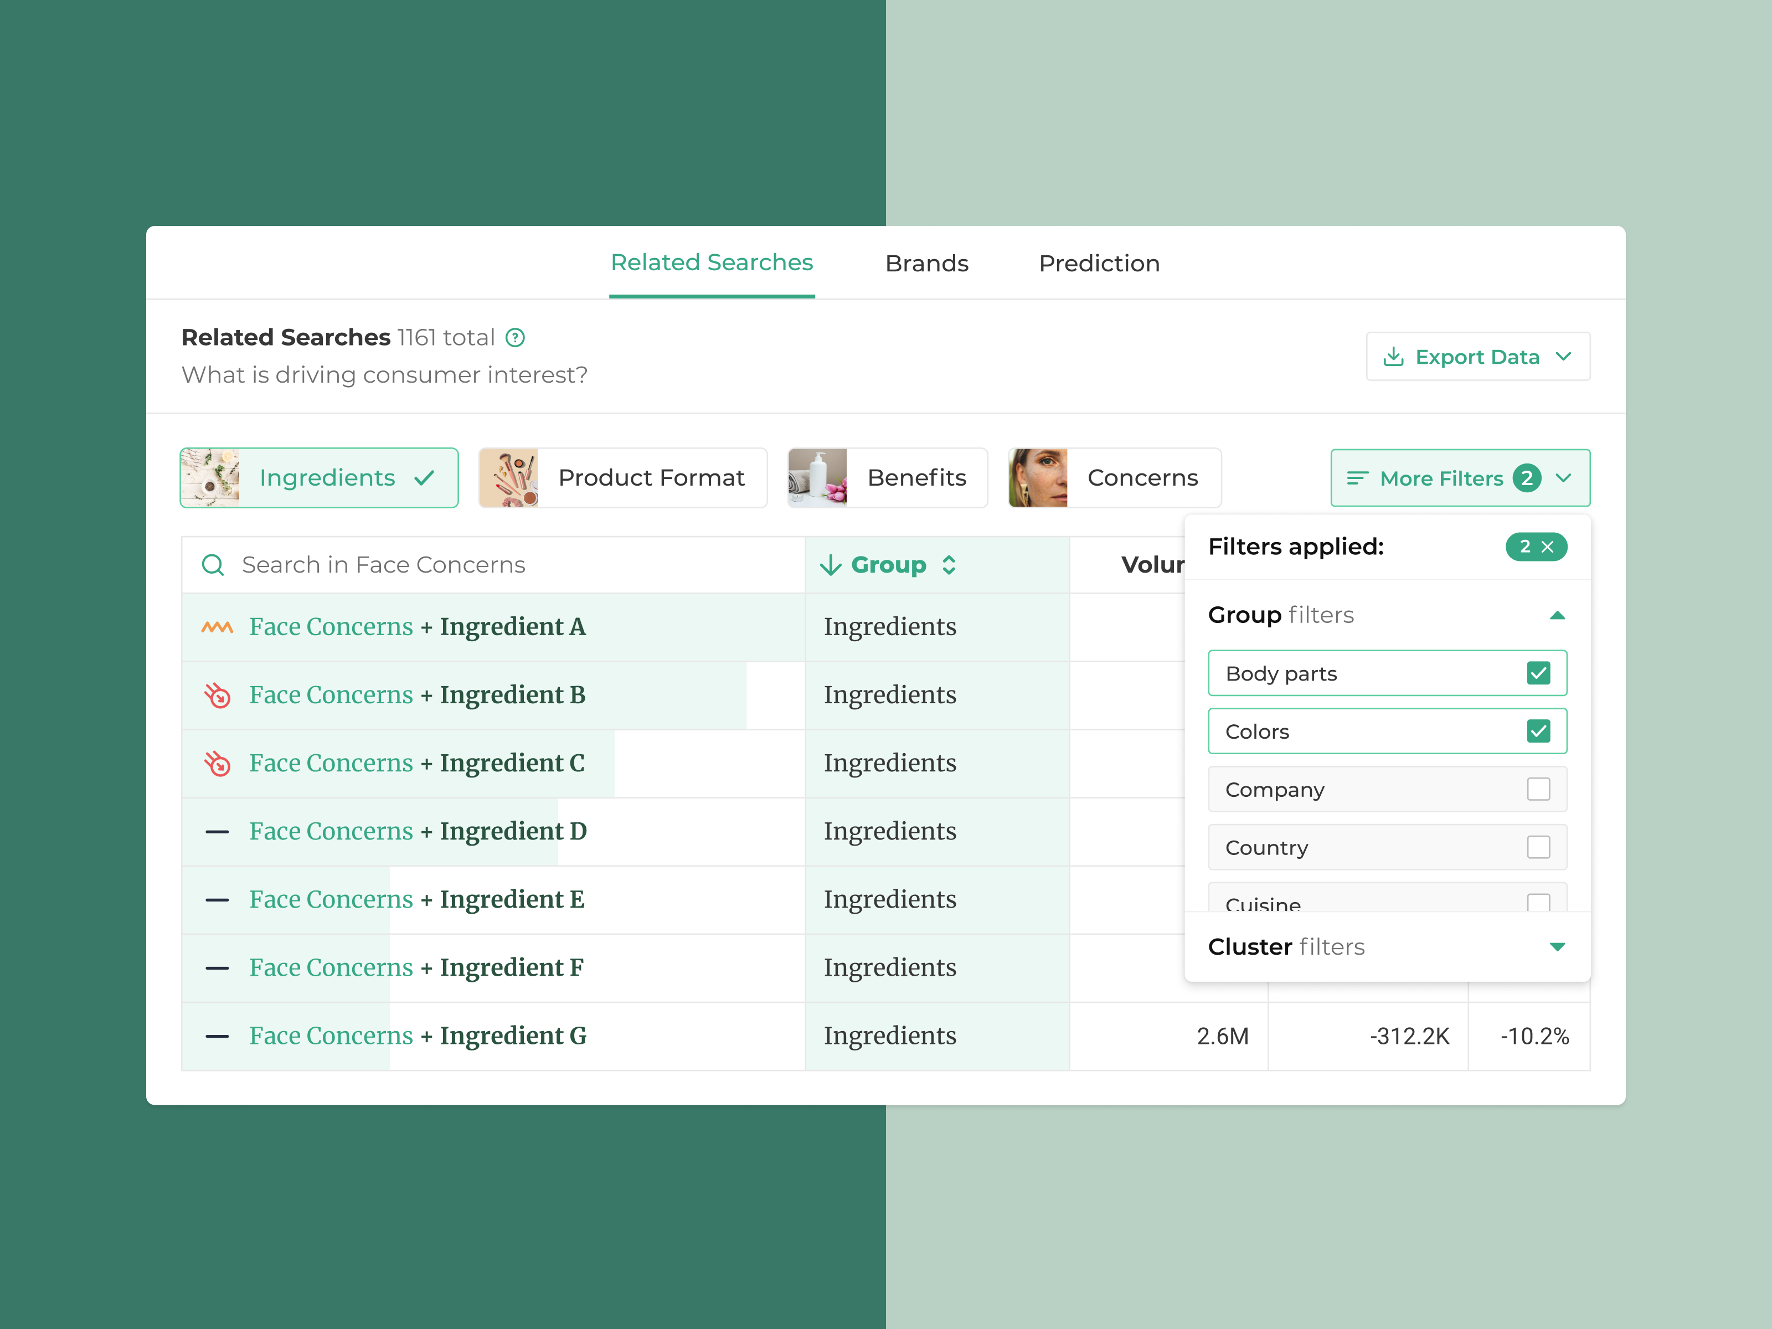1772x1329 pixels.
Task: Click the up-down sort icon beside Group
Action: pos(949,565)
